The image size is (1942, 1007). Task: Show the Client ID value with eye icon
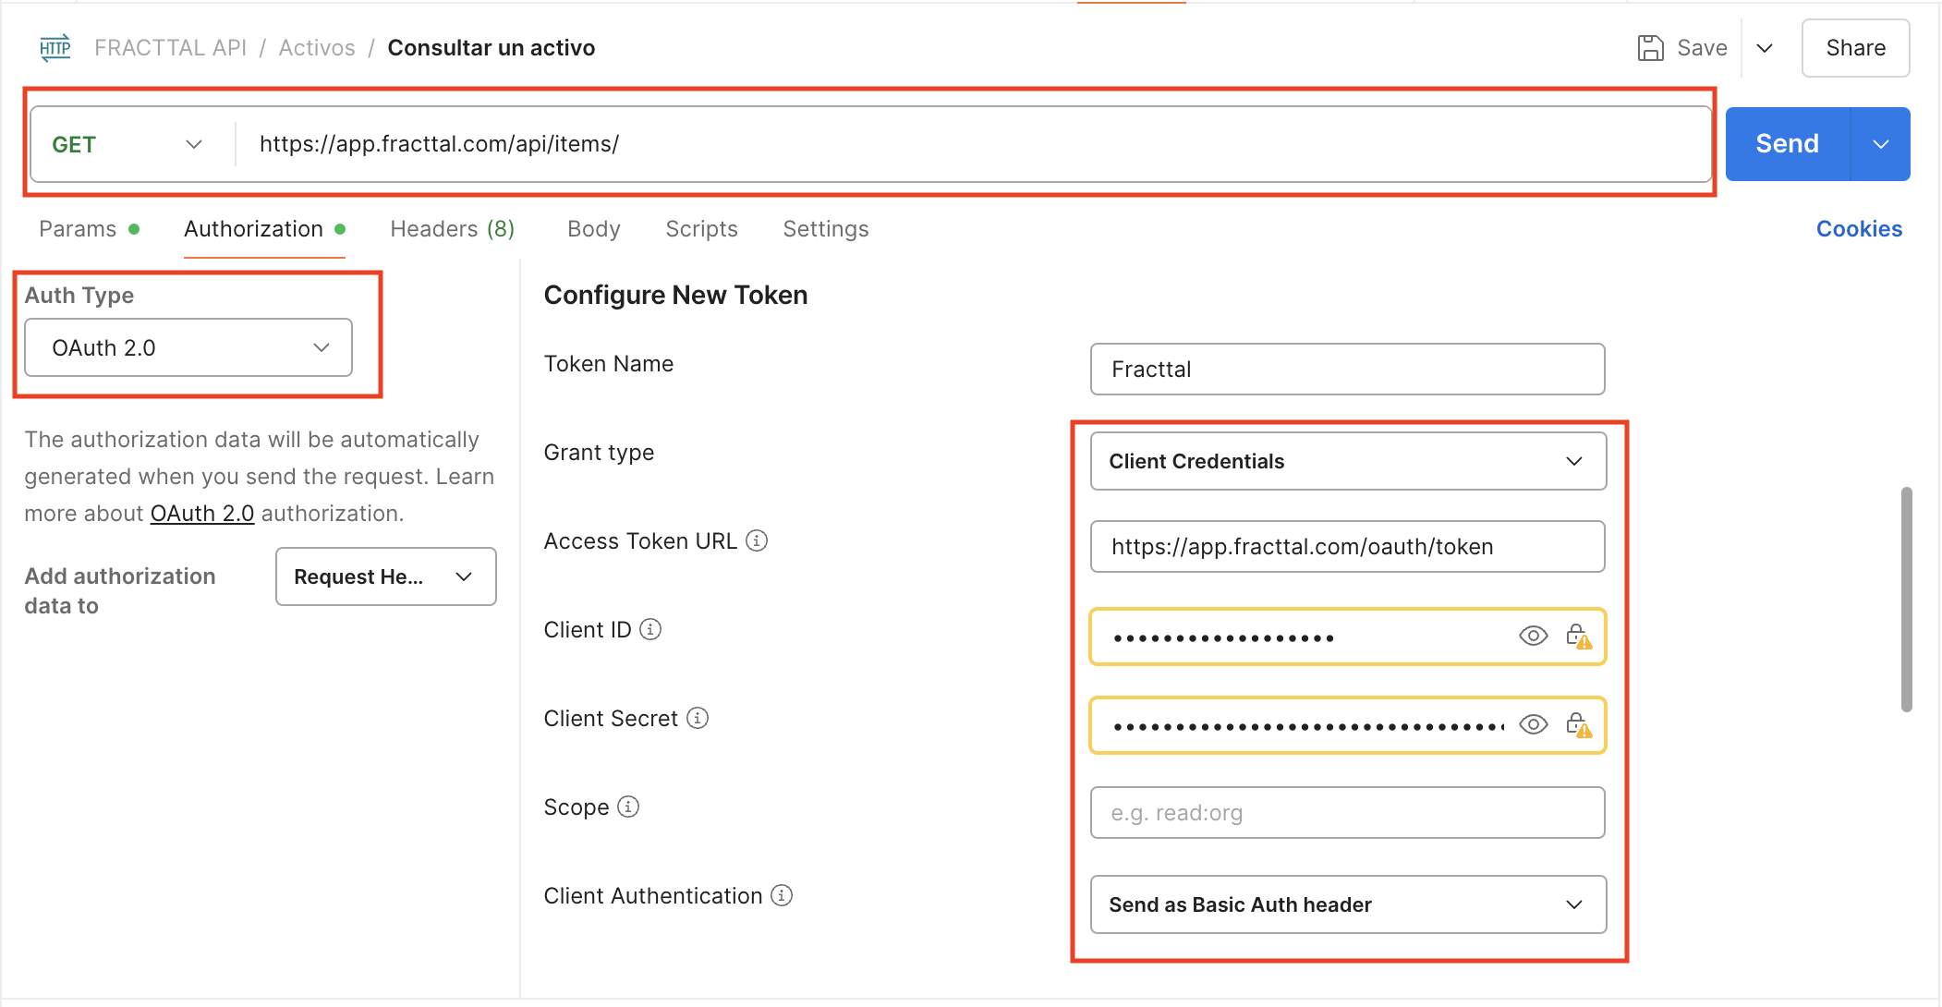(x=1533, y=636)
